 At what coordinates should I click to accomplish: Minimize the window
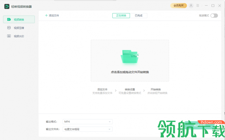coord(206,6)
